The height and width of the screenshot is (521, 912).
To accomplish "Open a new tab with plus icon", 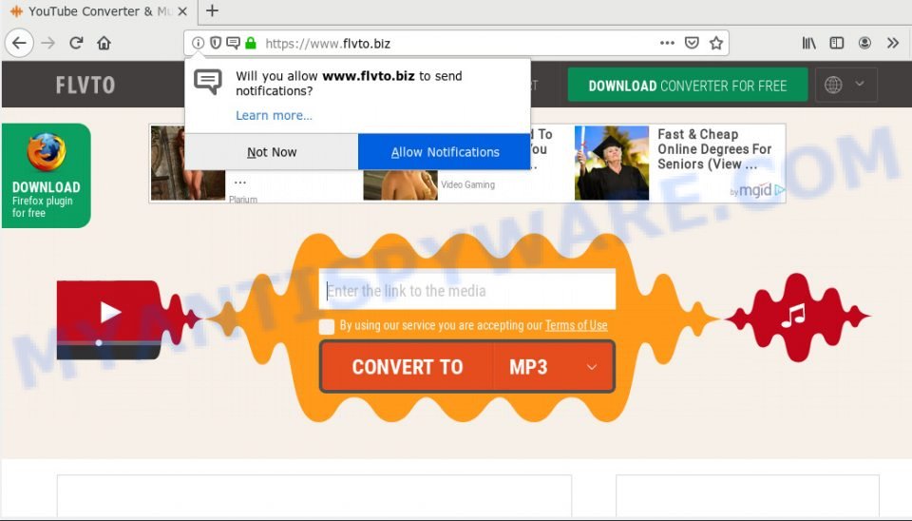I will coord(212,10).
